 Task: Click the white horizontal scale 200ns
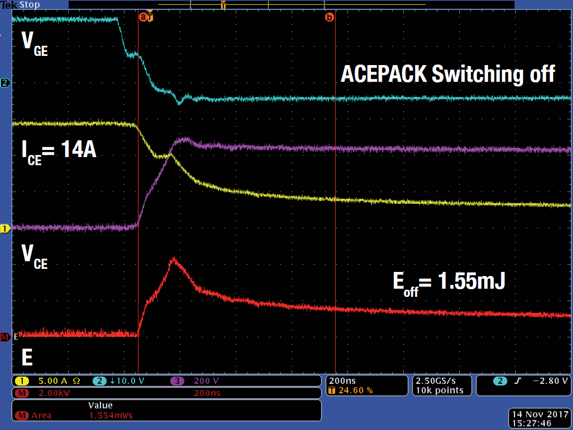click(342, 381)
